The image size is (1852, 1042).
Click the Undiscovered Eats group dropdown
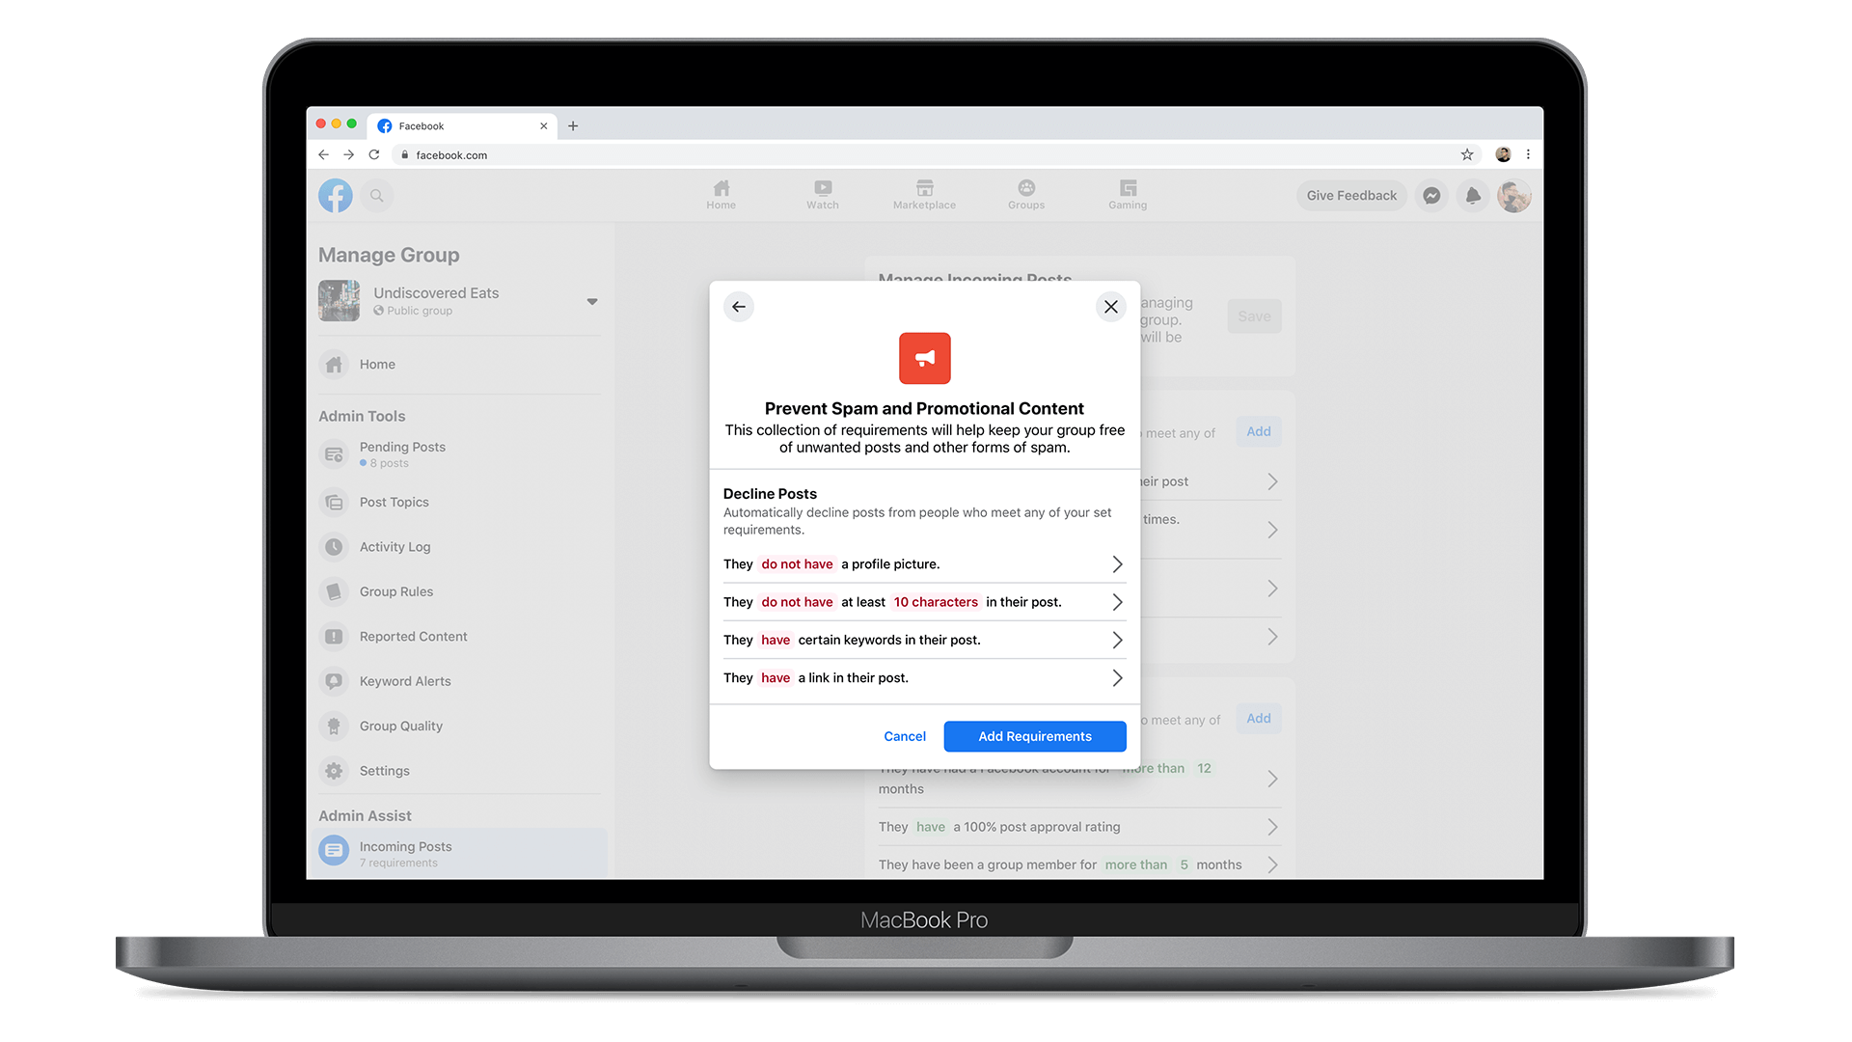591,302
